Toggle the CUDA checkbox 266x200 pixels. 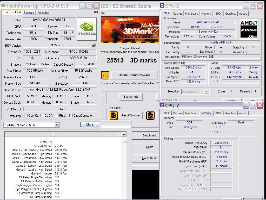pyautogui.click(x=42, y=116)
